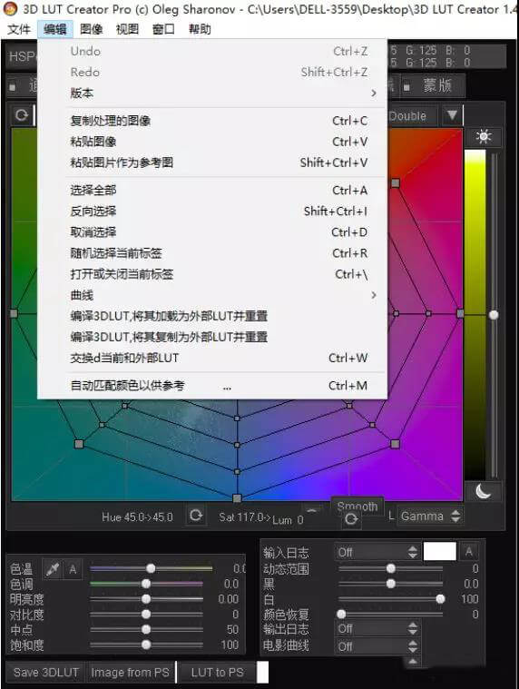Image resolution: width=519 pixels, height=689 pixels.
Task: Click the Save 3DLUT button
Action: point(46,673)
